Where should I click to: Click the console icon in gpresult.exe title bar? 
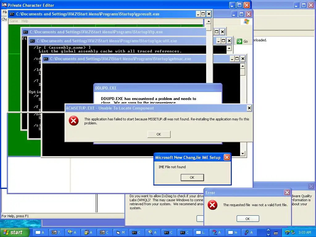click(12, 14)
